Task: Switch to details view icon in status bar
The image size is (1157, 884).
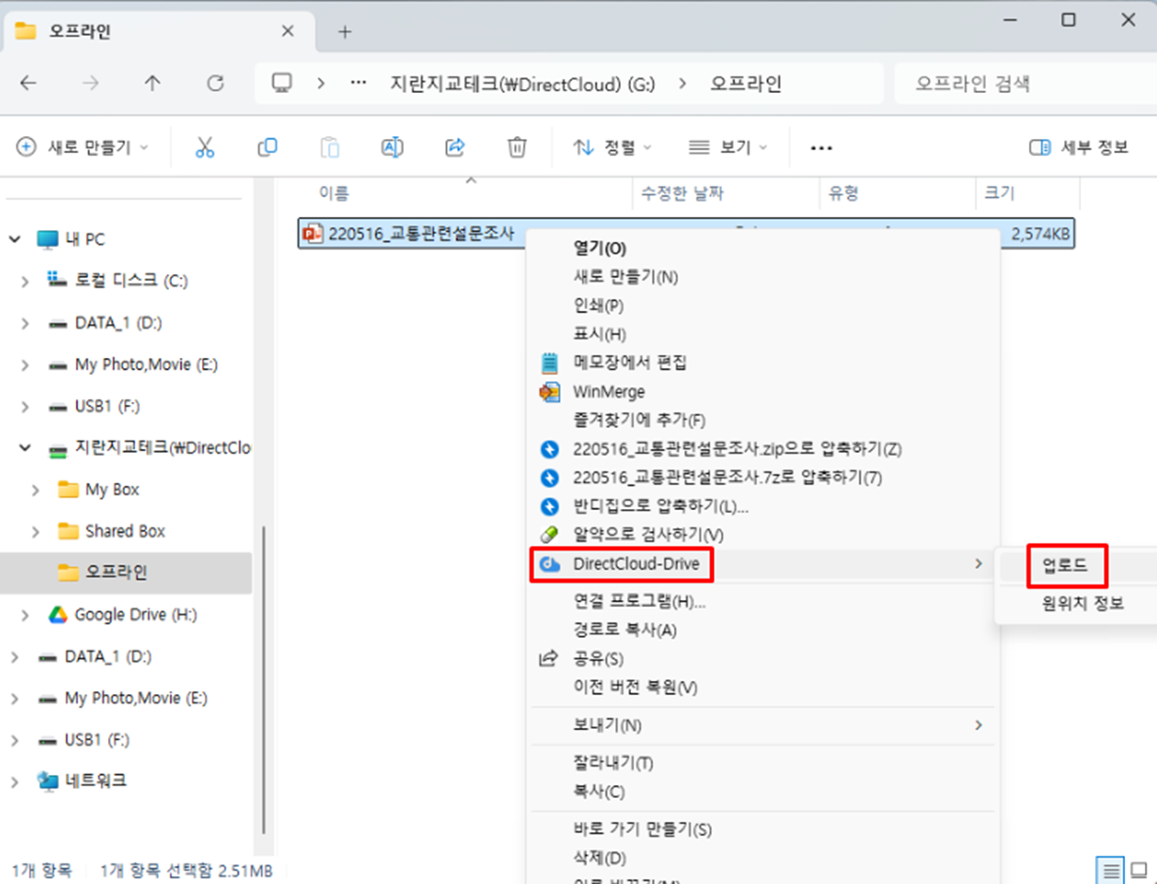Action: 1110,869
